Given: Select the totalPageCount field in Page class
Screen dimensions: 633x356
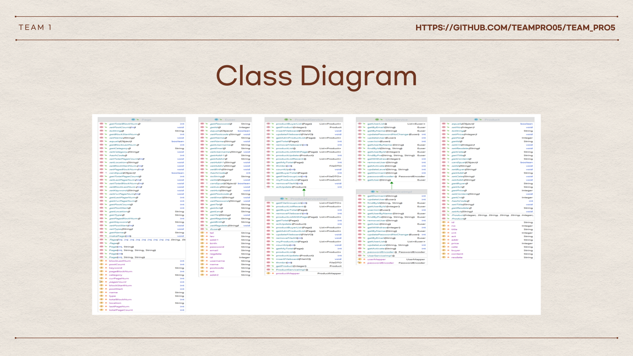Looking at the screenshot, I should tap(121, 310).
